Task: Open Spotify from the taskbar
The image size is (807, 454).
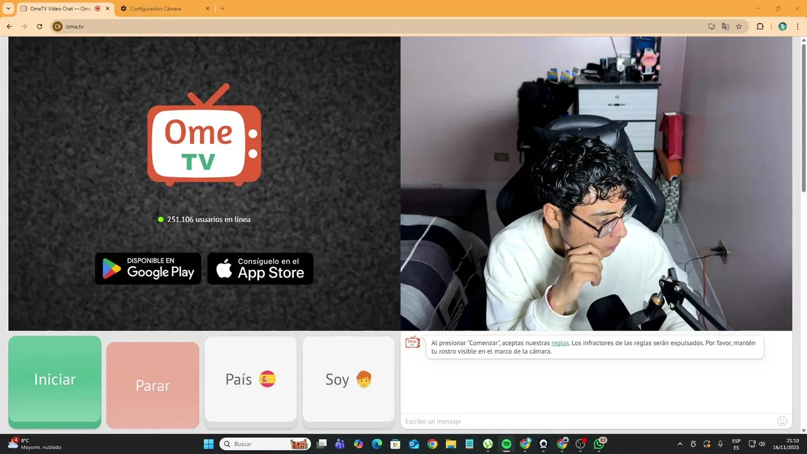Action: (506, 444)
